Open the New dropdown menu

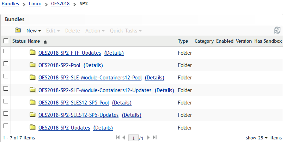(34, 31)
